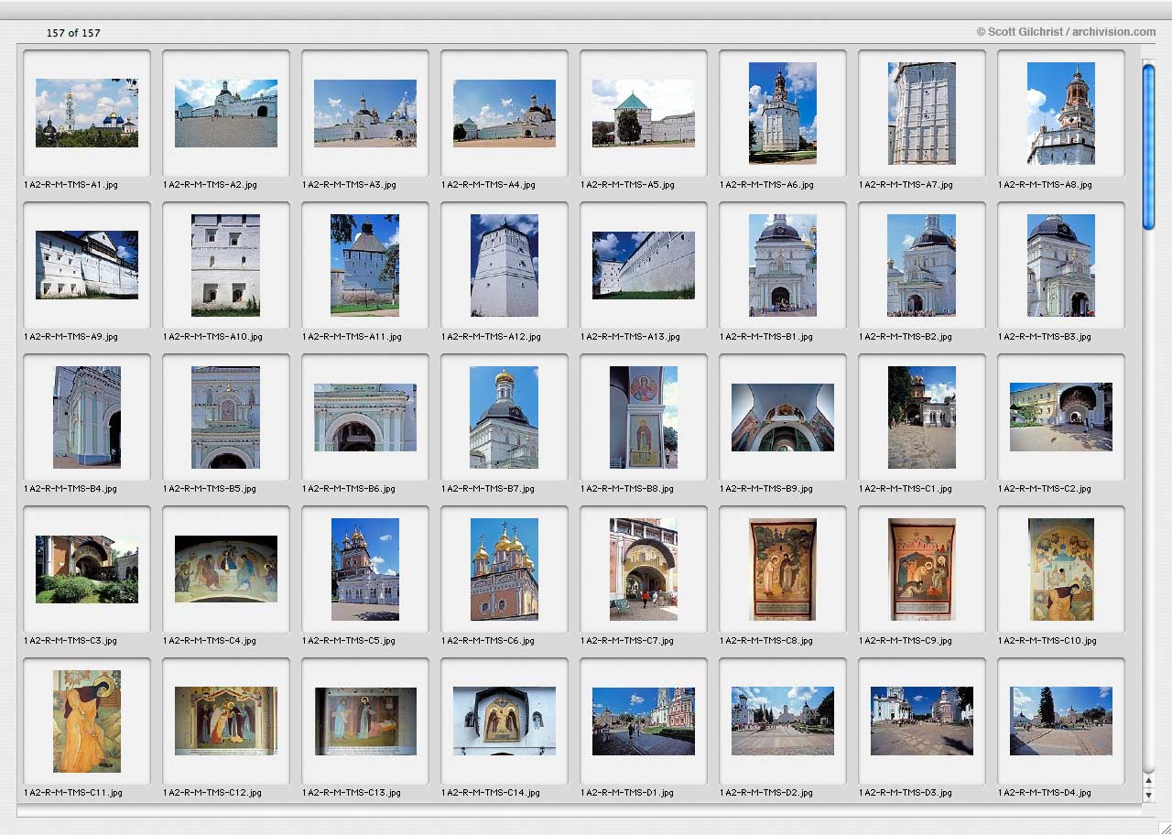
Task: Select saint painting 1A2-R-M-TMS-C11.jpg
Action: 87,721
